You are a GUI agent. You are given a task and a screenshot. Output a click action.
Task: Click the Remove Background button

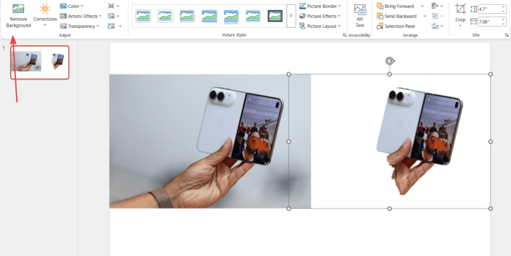[x=18, y=16]
